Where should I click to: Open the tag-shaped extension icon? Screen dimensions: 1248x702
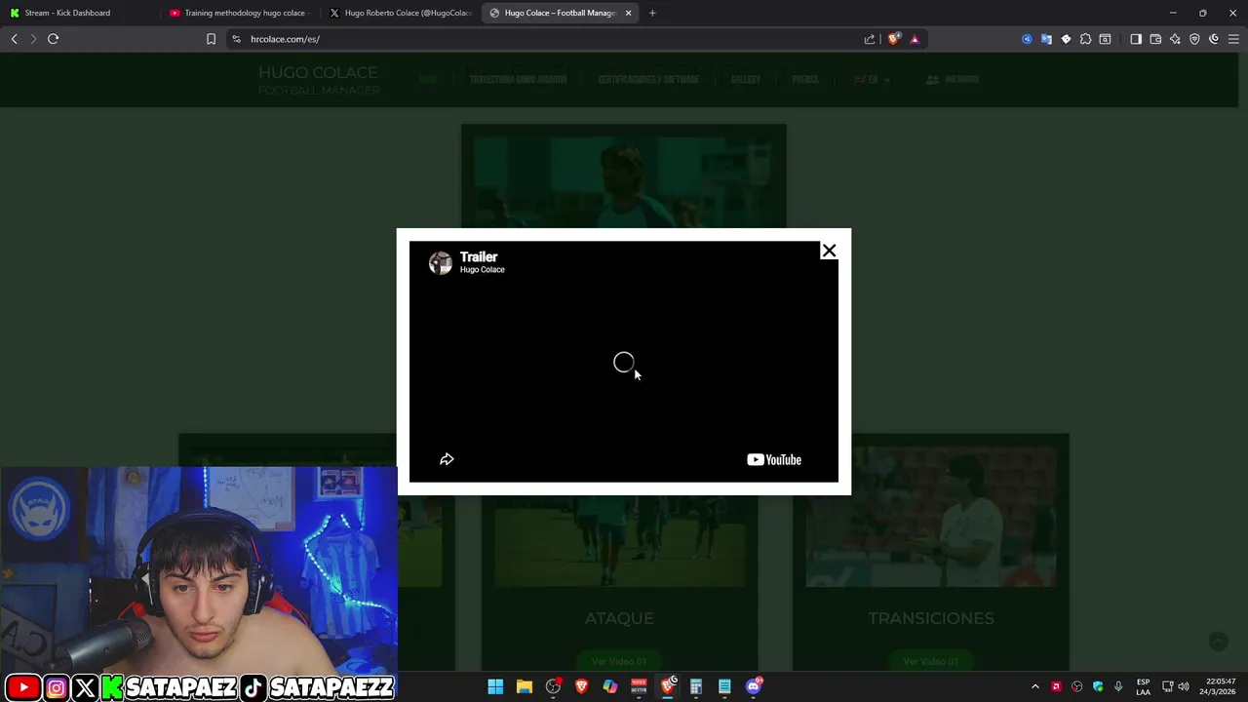1066,39
